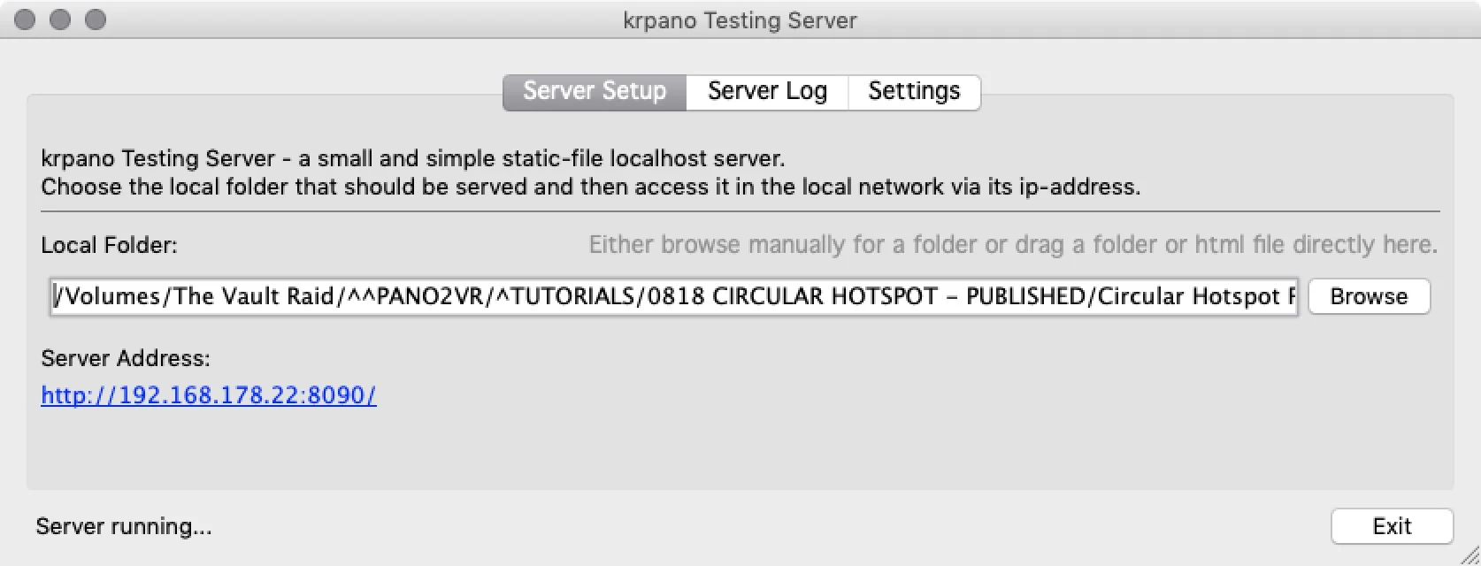Viewport: 1481px width, 566px height.
Task: Click the window resize grip icon
Action: tap(1469, 555)
